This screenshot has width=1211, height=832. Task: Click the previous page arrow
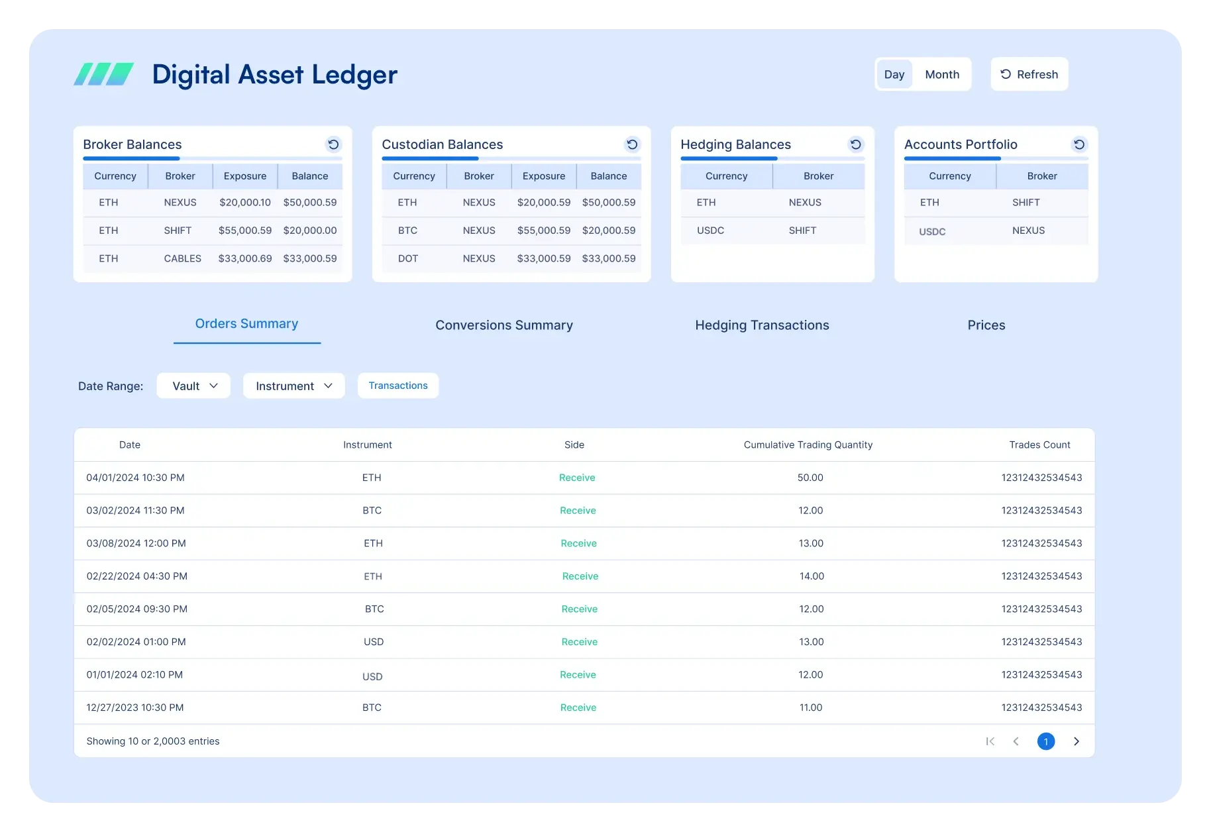(x=1016, y=741)
